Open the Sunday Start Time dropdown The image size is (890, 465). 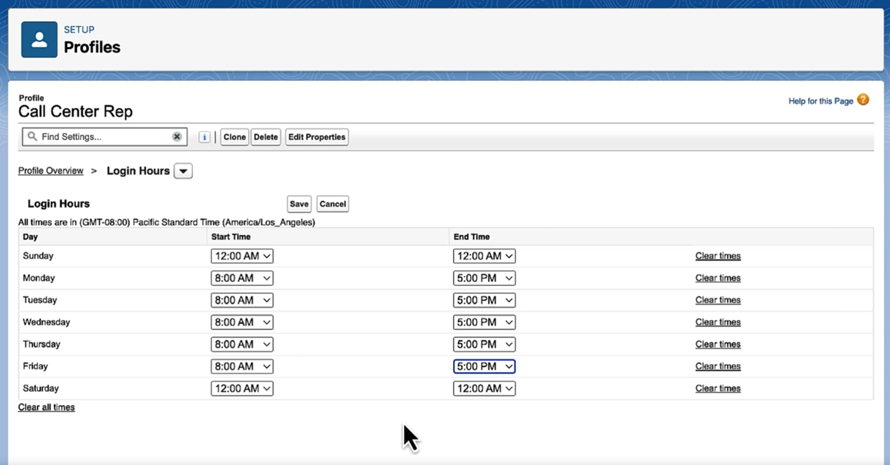(242, 256)
